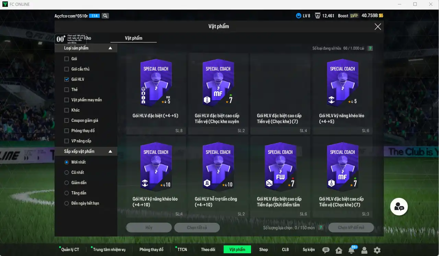The width and height of the screenshot is (439, 256).
Task: Untick the Gói HLV checkbox
Action: point(67,79)
